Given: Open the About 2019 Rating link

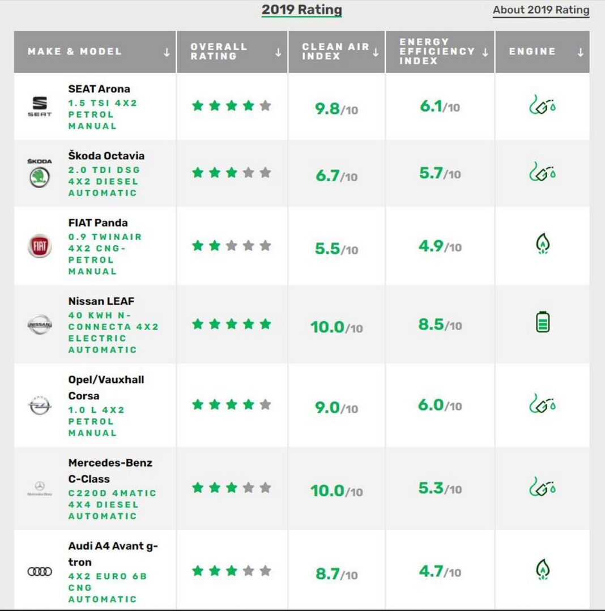Looking at the screenshot, I should [541, 10].
